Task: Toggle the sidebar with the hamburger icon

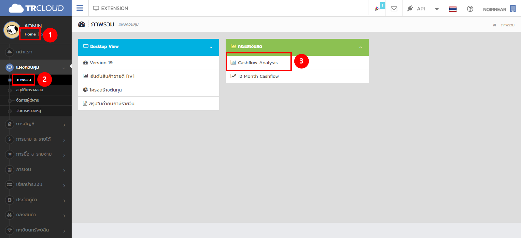Action: [x=80, y=8]
